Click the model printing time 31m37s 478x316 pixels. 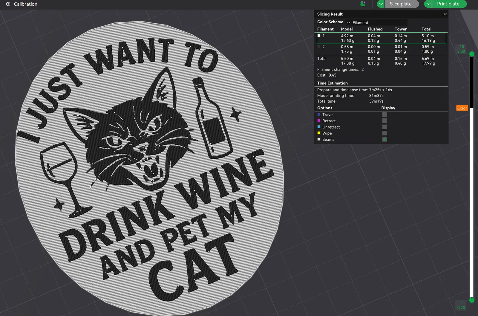pyautogui.click(x=376, y=95)
